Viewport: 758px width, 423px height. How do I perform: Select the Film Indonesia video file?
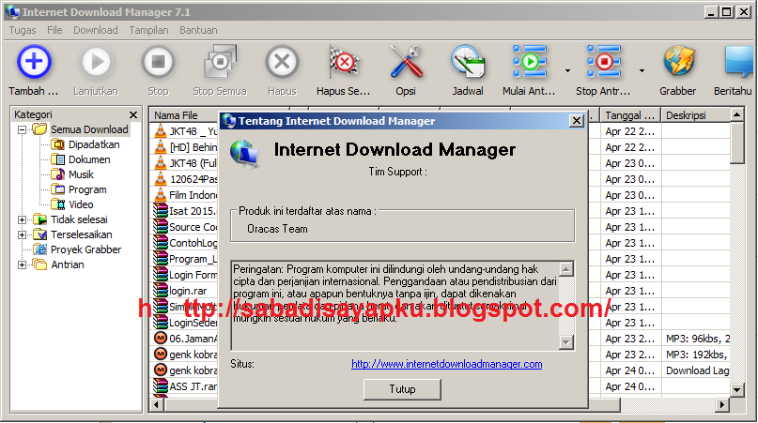point(185,195)
